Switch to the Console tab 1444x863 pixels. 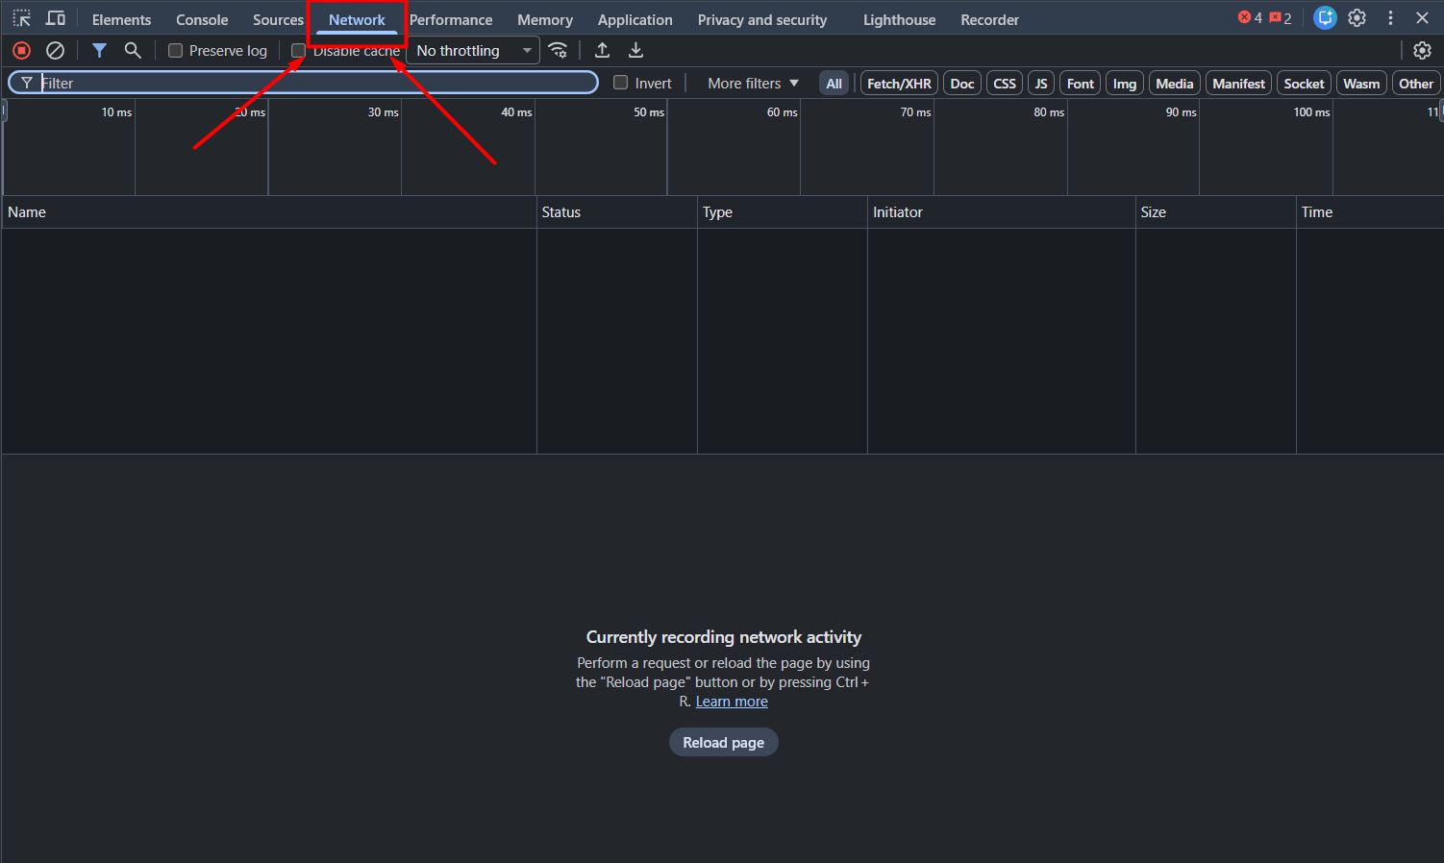pyautogui.click(x=202, y=20)
